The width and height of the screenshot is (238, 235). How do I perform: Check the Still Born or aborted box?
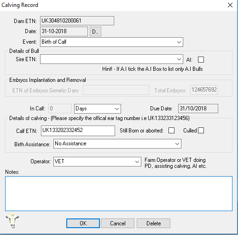point(171,131)
